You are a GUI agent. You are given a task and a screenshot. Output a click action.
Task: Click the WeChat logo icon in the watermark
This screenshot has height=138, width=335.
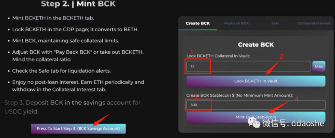[x=254, y=123]
